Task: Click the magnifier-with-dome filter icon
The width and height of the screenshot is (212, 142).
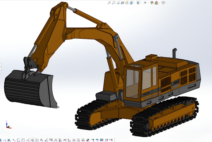Action: point(74,140)
